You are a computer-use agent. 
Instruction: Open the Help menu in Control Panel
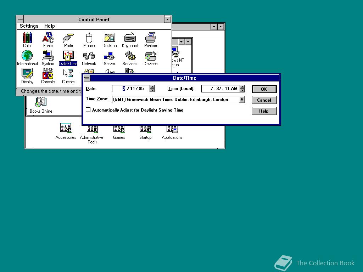coord(50,26)
